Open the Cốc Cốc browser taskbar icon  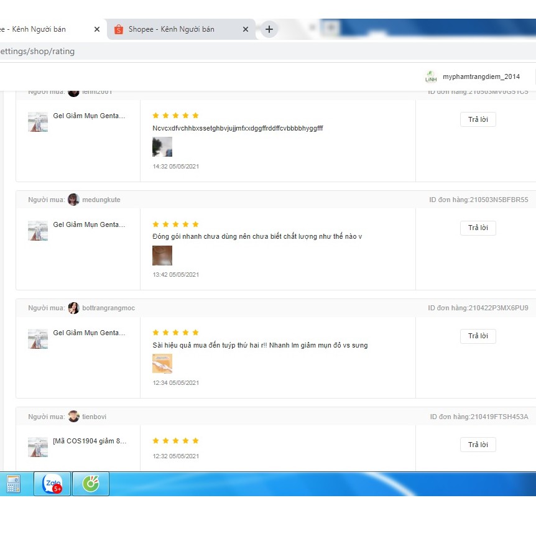click(91, 484)
